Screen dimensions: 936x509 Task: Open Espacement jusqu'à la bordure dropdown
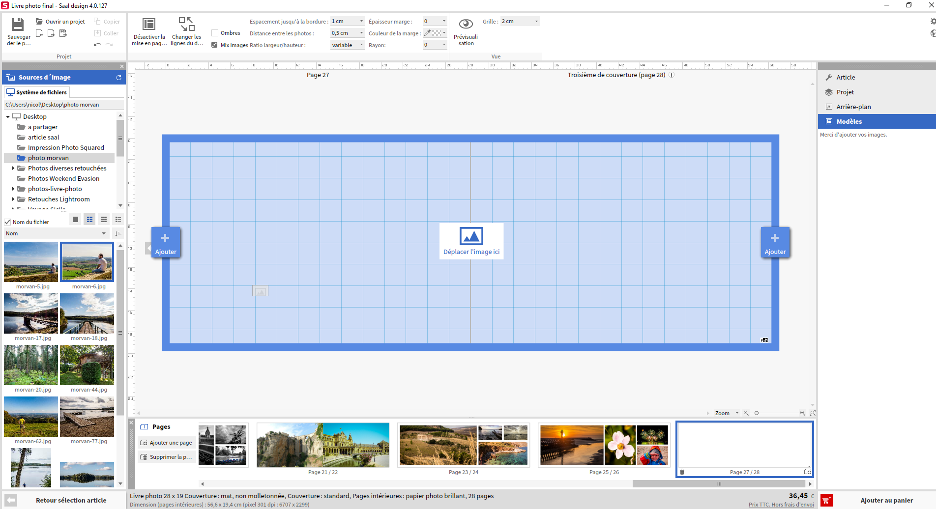(347, 21)
